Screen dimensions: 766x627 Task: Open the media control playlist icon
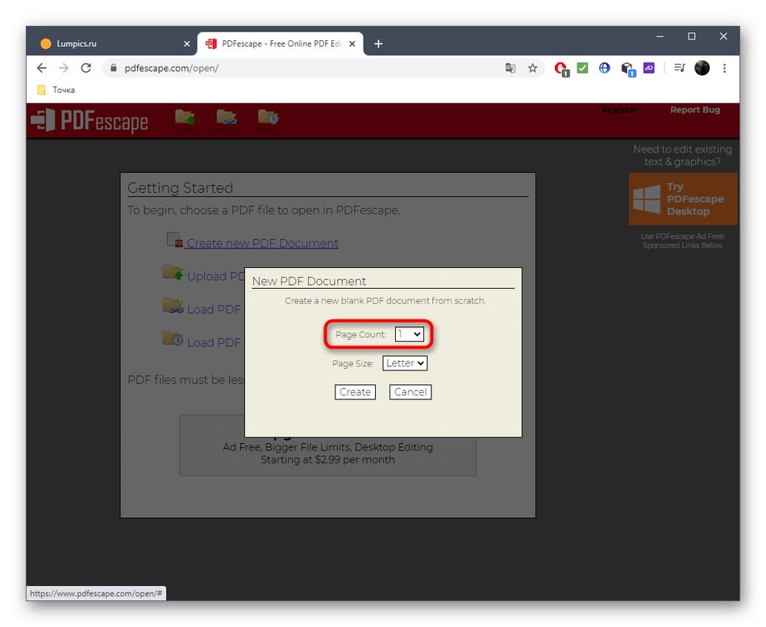(680, 68)
